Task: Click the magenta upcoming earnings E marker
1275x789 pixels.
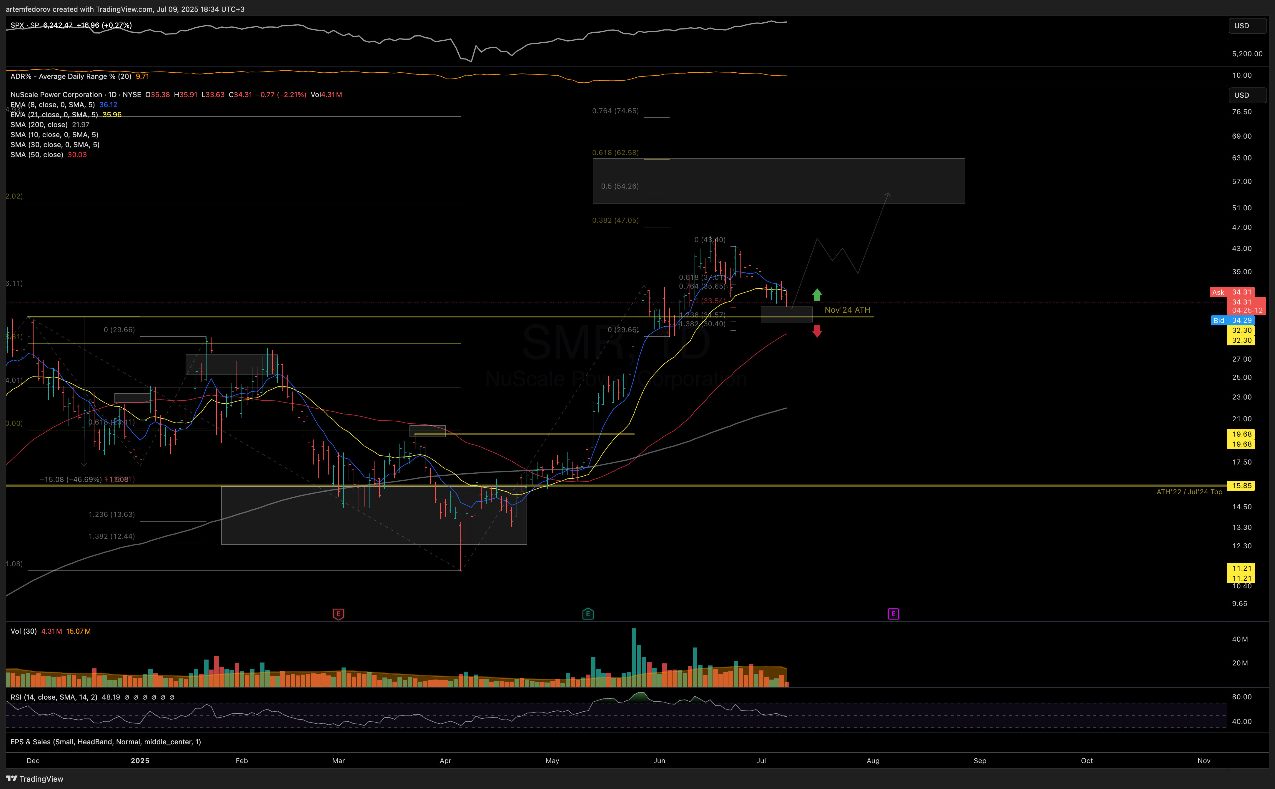Action: coord(893,614)
